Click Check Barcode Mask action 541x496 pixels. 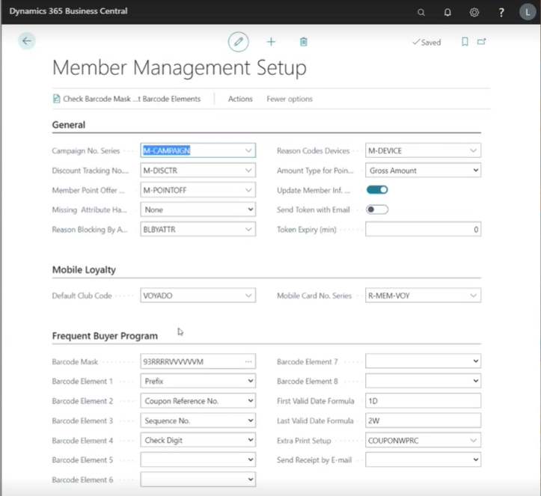(126, 99)
